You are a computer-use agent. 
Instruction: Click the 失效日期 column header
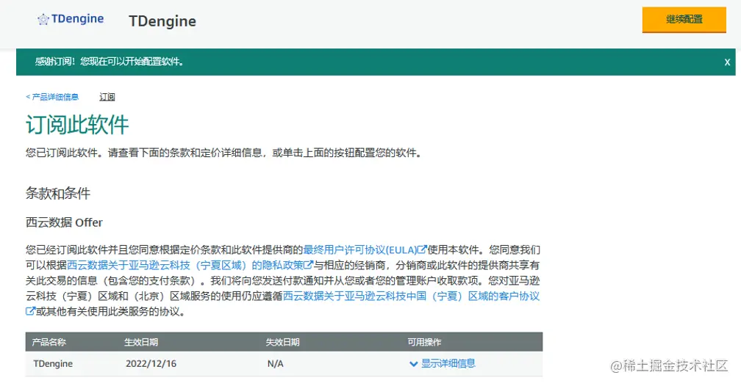pyautogui.click(x=282, y=342)
